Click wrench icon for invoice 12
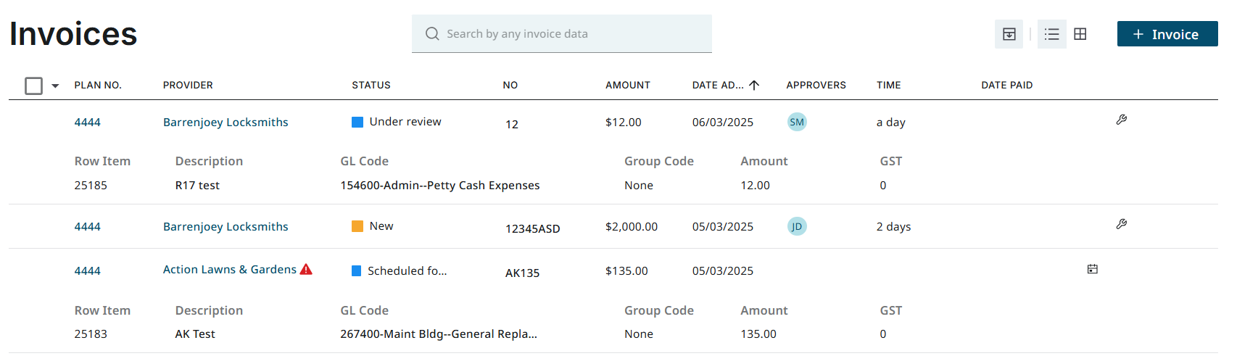This screenshot has width=1237, height=356. pos(1121,120)
